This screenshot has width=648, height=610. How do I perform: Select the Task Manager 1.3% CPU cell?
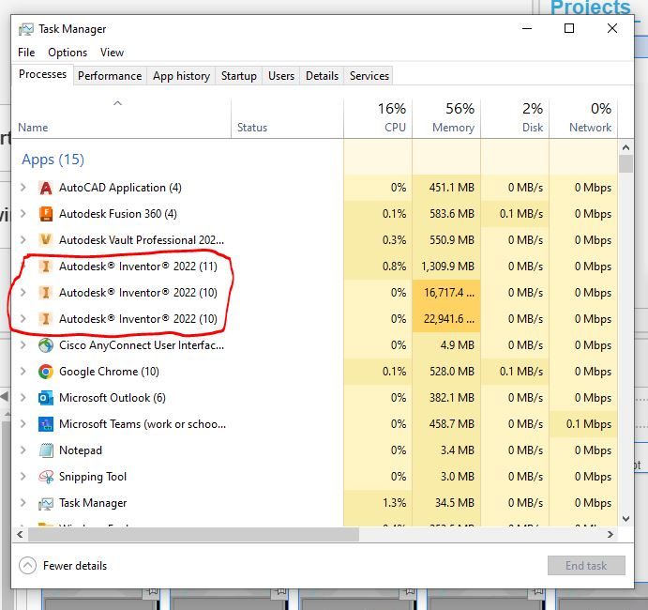click(378, 503)
